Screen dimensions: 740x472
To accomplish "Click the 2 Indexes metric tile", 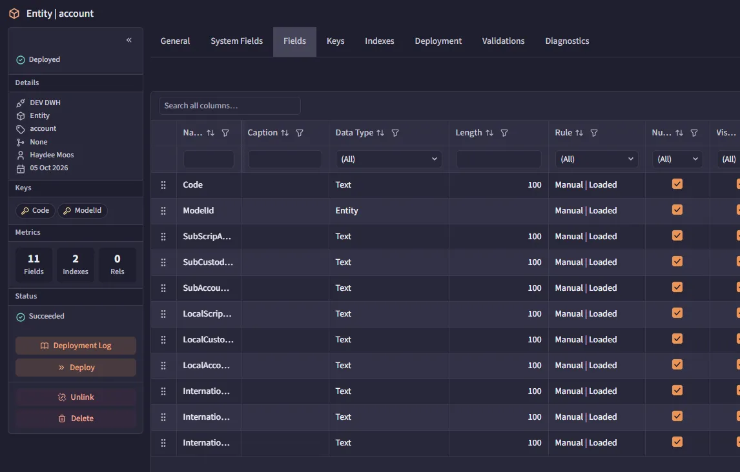I will tap(76, 265).
